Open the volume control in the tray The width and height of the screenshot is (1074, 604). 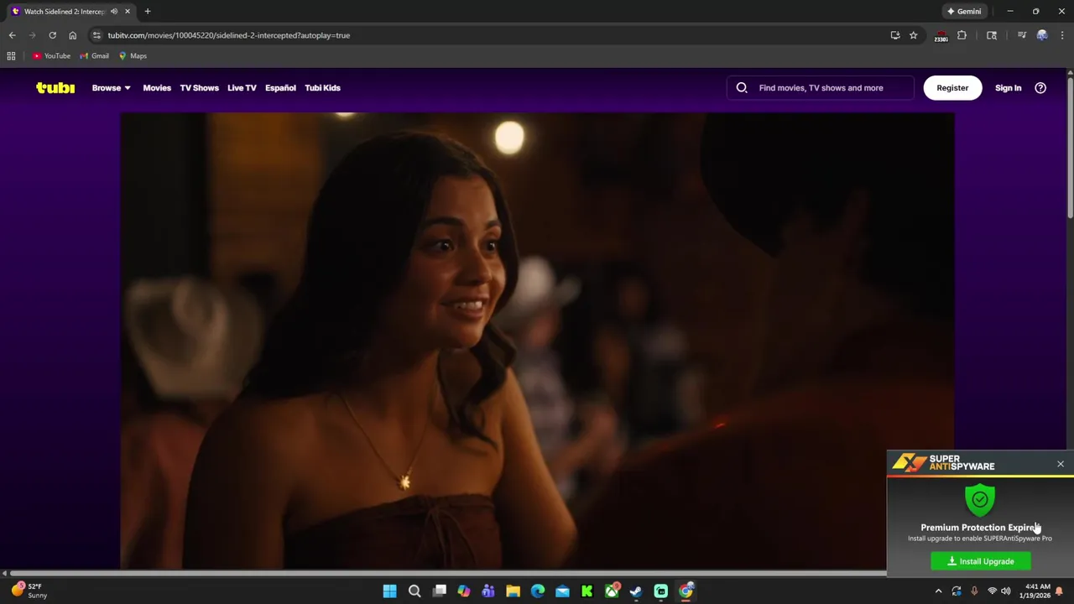1005,591
